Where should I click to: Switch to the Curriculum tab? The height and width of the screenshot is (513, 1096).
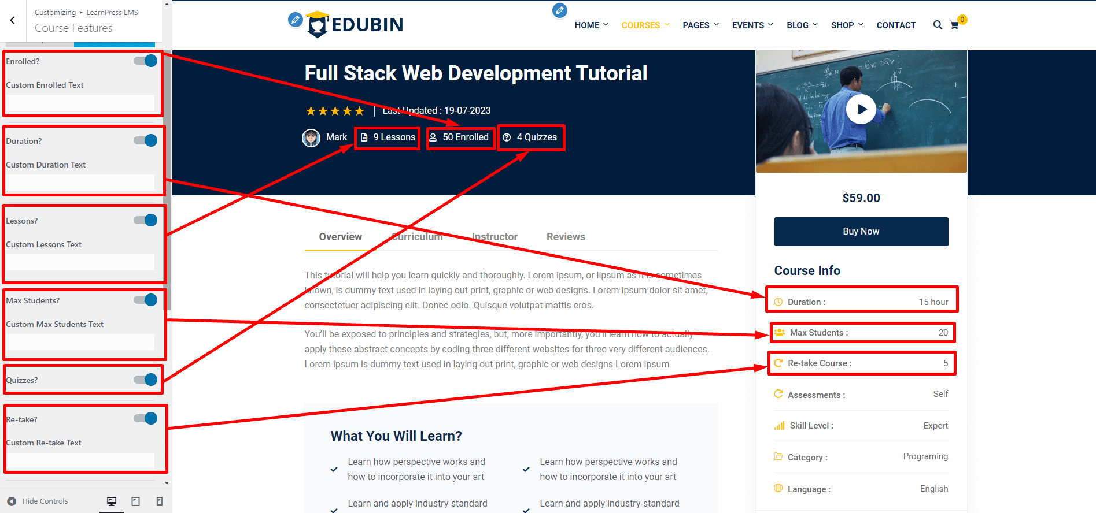click(416, 237)
